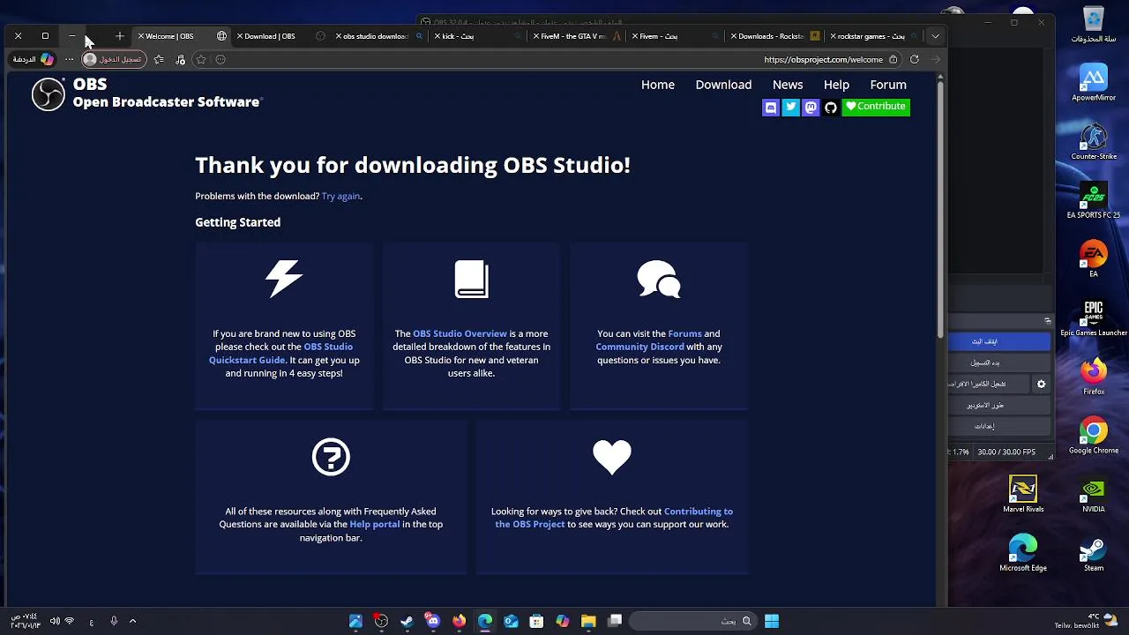
Task: Switch to the 'Downloads - Rockstar' tab
Action: click(x=775, y=36)
